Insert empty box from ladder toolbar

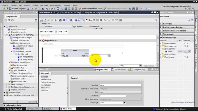point(56,32)
